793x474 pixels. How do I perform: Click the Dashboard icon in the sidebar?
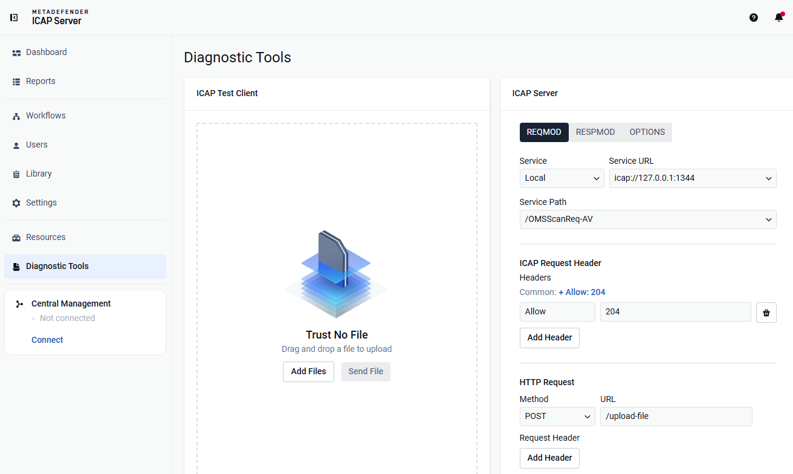click(x=16, y=53)
